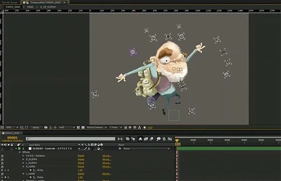Select the DIADO_ZAAE timeline tab
The image size is (281, 181).
(x=12, y=133)
